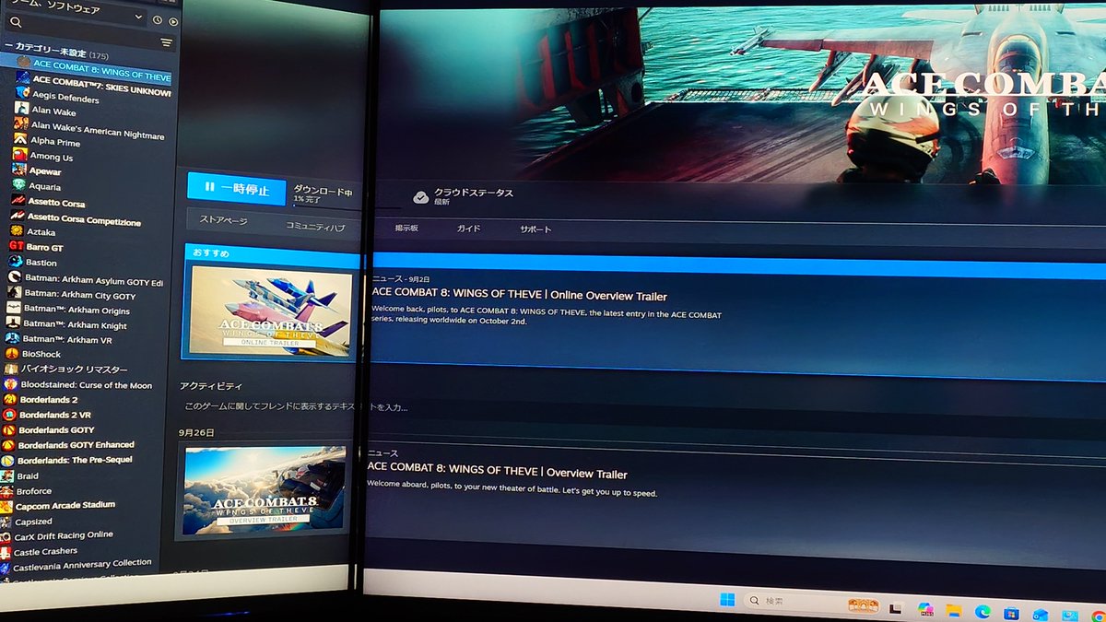The width and height of the screenshot is (1106, 622).
Task: Select バイオショック リマスター in the list
Action: 74,370
